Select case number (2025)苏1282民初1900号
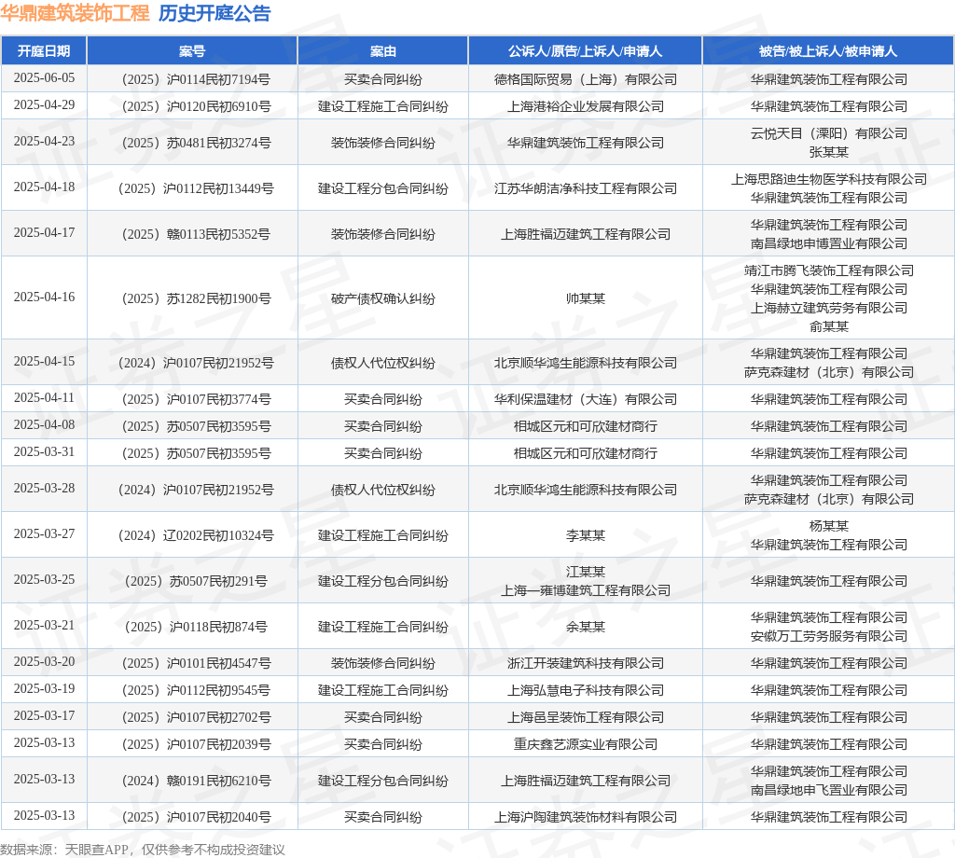Viewport: 955px width, 858px height. (196, 298)
